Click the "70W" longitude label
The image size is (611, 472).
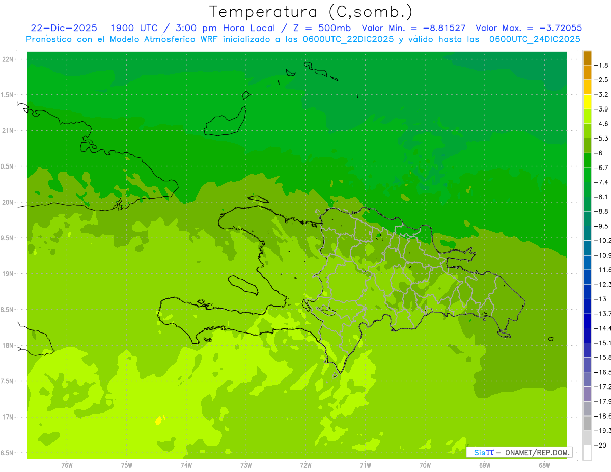coord(425,465)
